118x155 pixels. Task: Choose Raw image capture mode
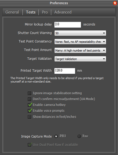point(79,136)
